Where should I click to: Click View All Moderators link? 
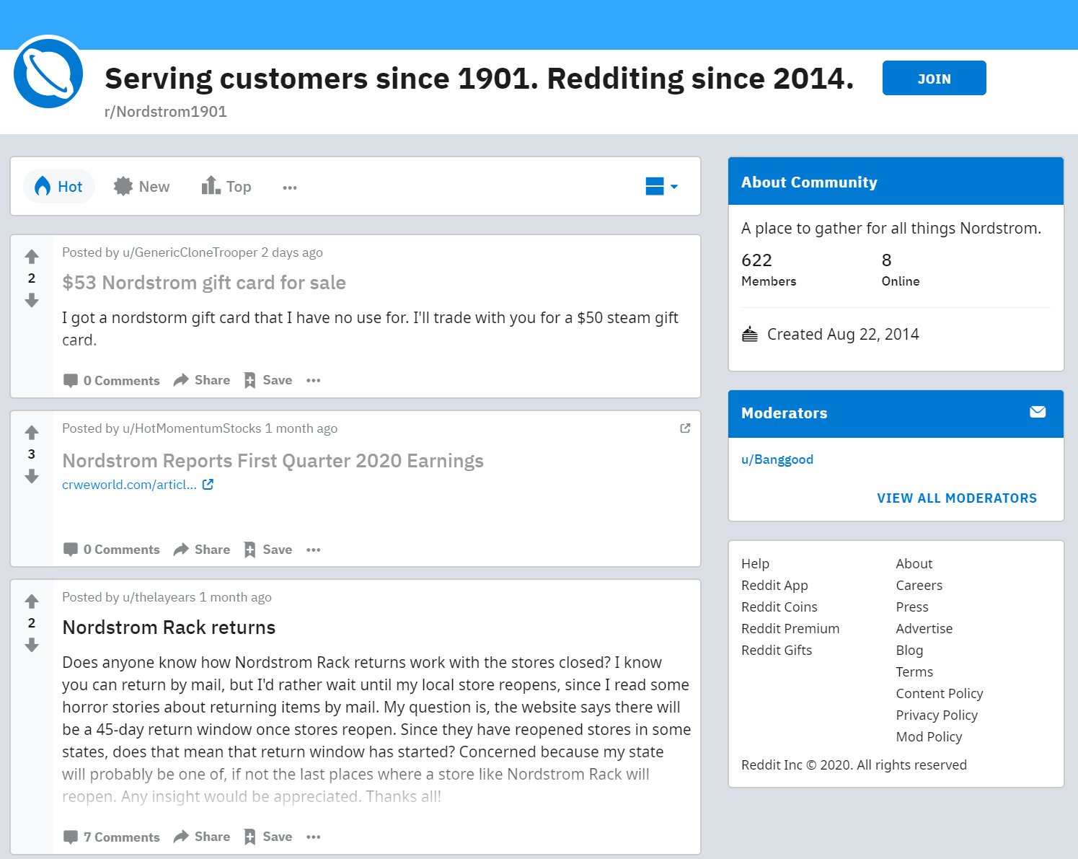point(956,498)
